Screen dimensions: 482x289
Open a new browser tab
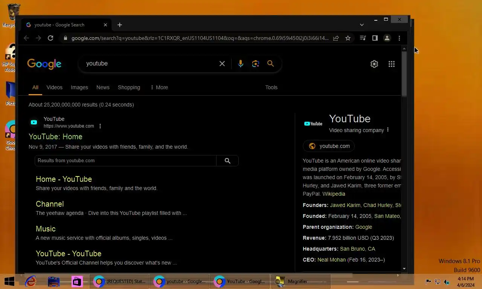(120, 25)
